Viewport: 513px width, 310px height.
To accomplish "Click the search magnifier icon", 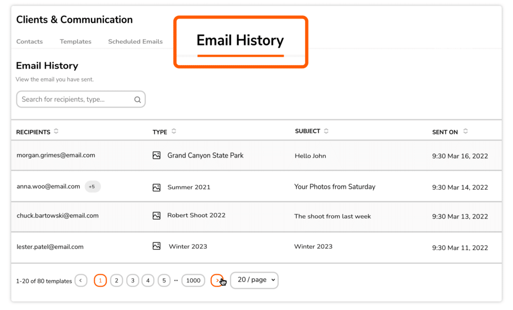I will pos(137,99).
